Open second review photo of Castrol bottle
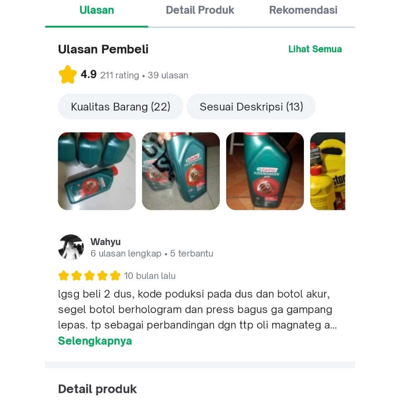This screenshot has height=400, width=400. [181, 171]
